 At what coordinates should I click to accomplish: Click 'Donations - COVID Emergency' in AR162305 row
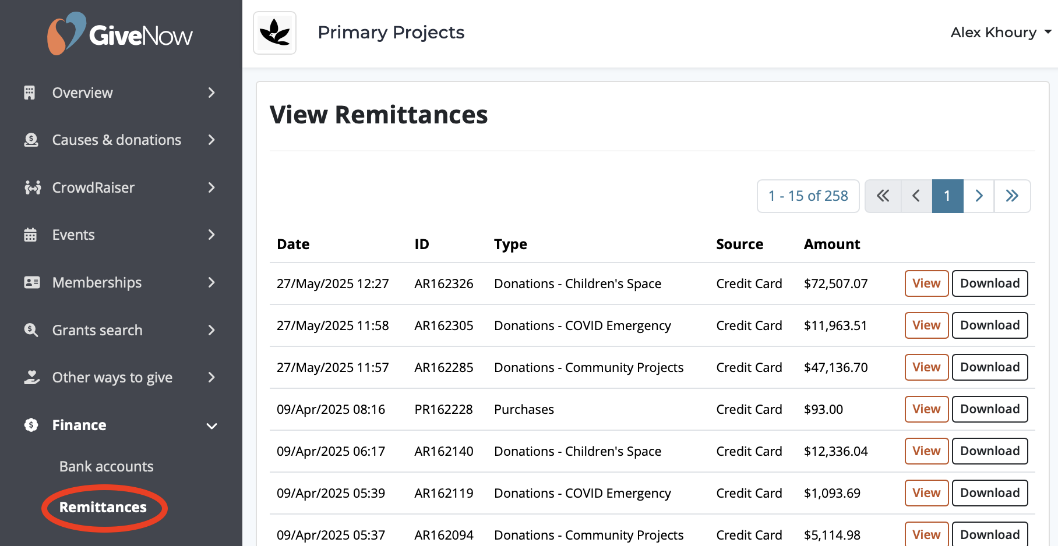click(x=583, y=325)
